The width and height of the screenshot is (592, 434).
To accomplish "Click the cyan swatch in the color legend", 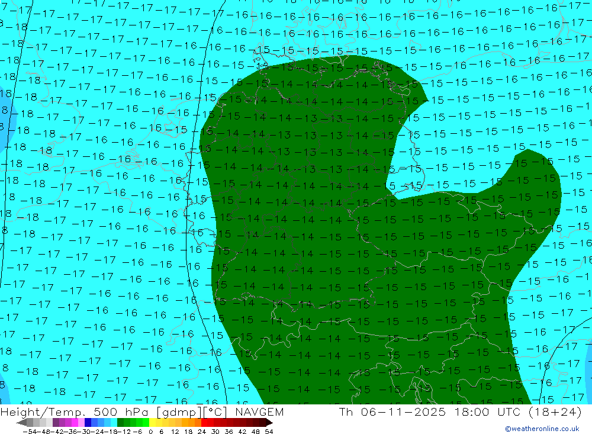I will coord(114,422).
